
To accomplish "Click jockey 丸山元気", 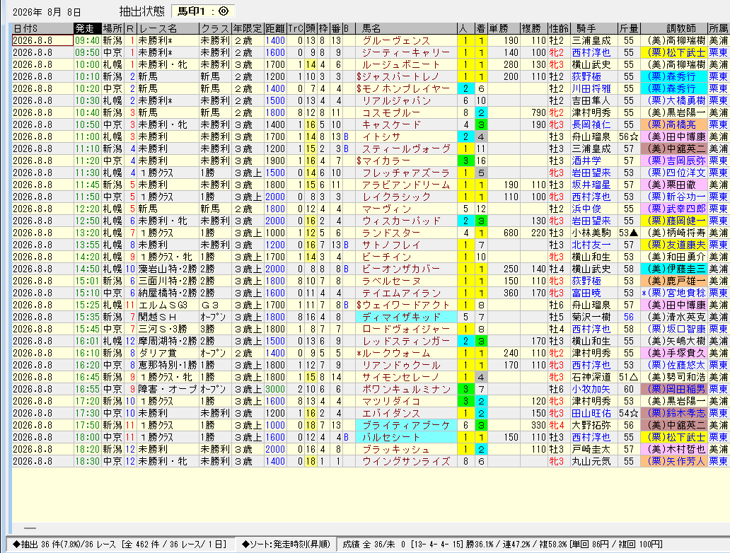I will (x=591, y=461).
